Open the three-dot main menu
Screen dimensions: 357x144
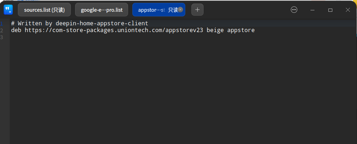coord(294,10)
